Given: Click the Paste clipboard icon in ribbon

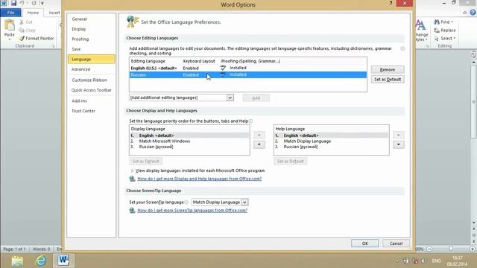Looking at the screenshot, I should [x=10, y=25].
